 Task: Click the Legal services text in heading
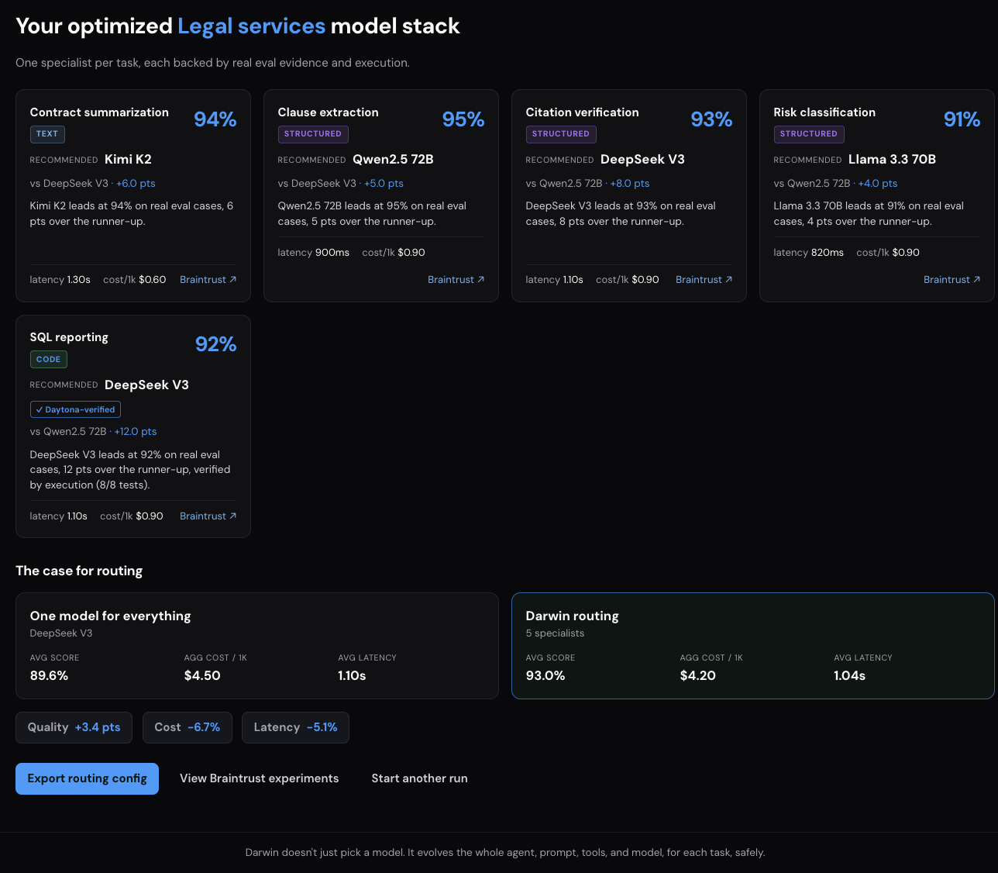[251, 26]
